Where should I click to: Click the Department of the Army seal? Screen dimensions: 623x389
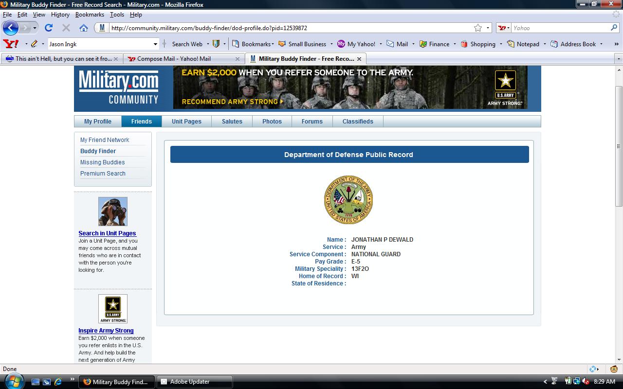[348, 200]
